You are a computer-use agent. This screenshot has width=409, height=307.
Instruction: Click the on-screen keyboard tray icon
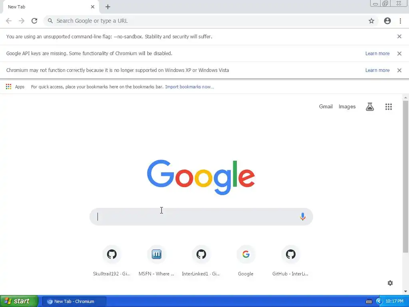click(x=369, y=301)
